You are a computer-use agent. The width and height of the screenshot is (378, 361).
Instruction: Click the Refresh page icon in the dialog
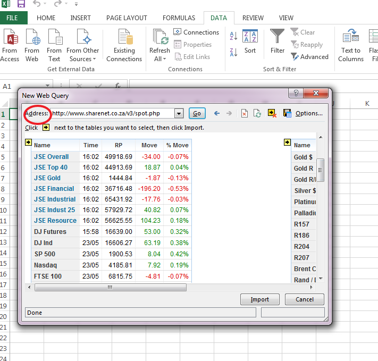pyautogui.click(x=257, y=113)
